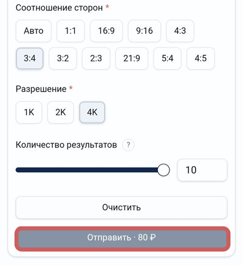Click the results count slider handle
The height and width of the screenshot is (265, 243).
pyautogui.click(x=163, y=170)
